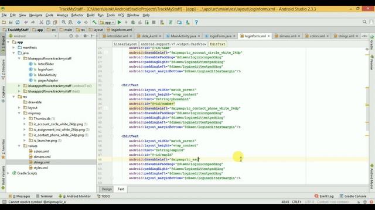Open the Android Monitor tool window
This screenshot has width=375, height=210.
point(75,196)
